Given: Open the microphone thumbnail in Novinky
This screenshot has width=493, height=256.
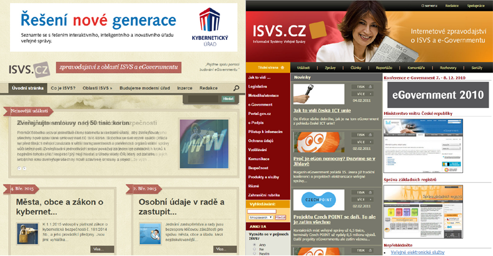Looking at the screenshot, I should point(319,94).
